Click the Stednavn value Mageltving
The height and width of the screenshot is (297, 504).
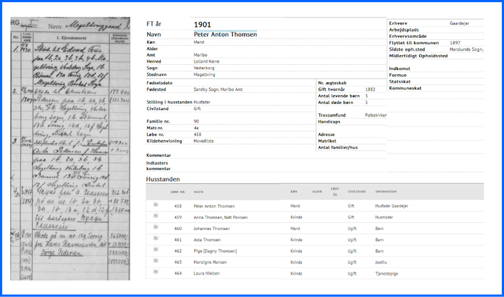coord(205,75)
